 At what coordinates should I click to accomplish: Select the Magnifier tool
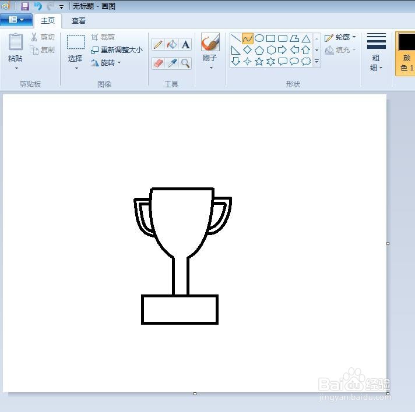point(185,63)
